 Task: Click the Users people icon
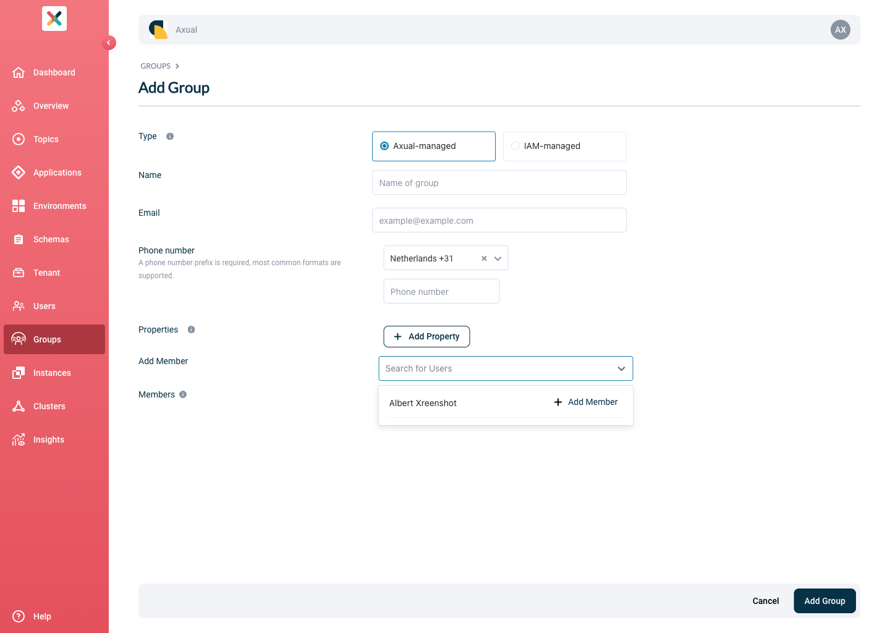pyautogui.click(x=19, y=306)
